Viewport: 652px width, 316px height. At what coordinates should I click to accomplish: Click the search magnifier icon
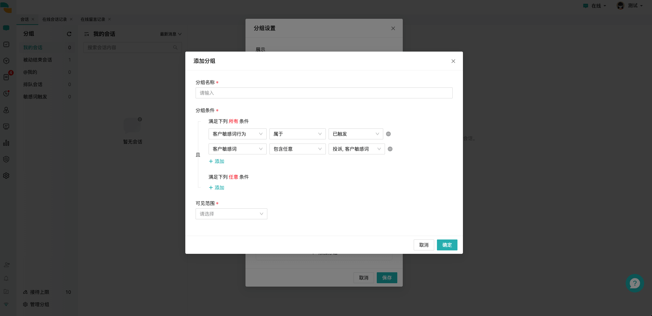pyautogui.click(x=175, y=47)
